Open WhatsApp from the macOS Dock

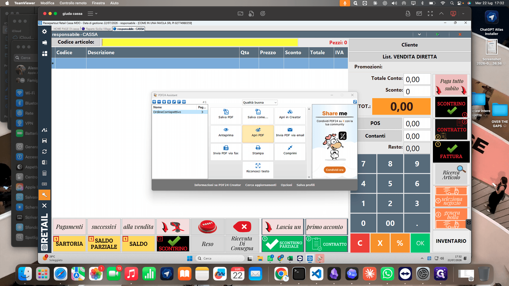[387, 274]
